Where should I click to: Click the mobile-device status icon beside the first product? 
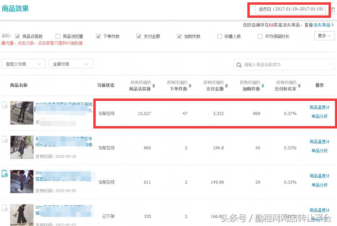point(4,105)
